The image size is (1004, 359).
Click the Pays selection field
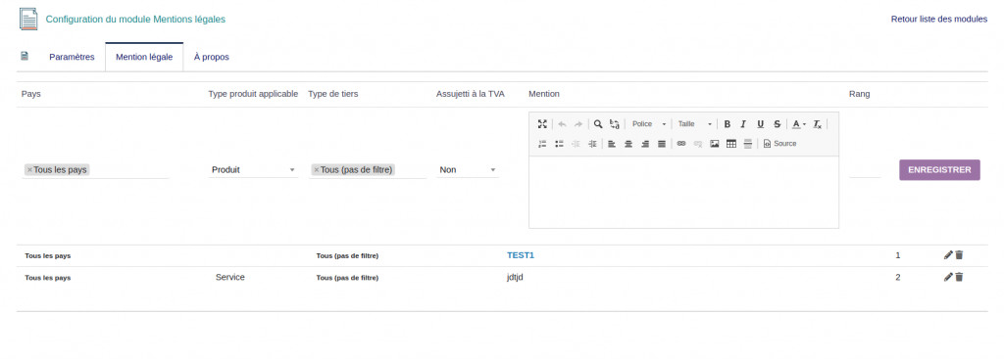[95, 170]
